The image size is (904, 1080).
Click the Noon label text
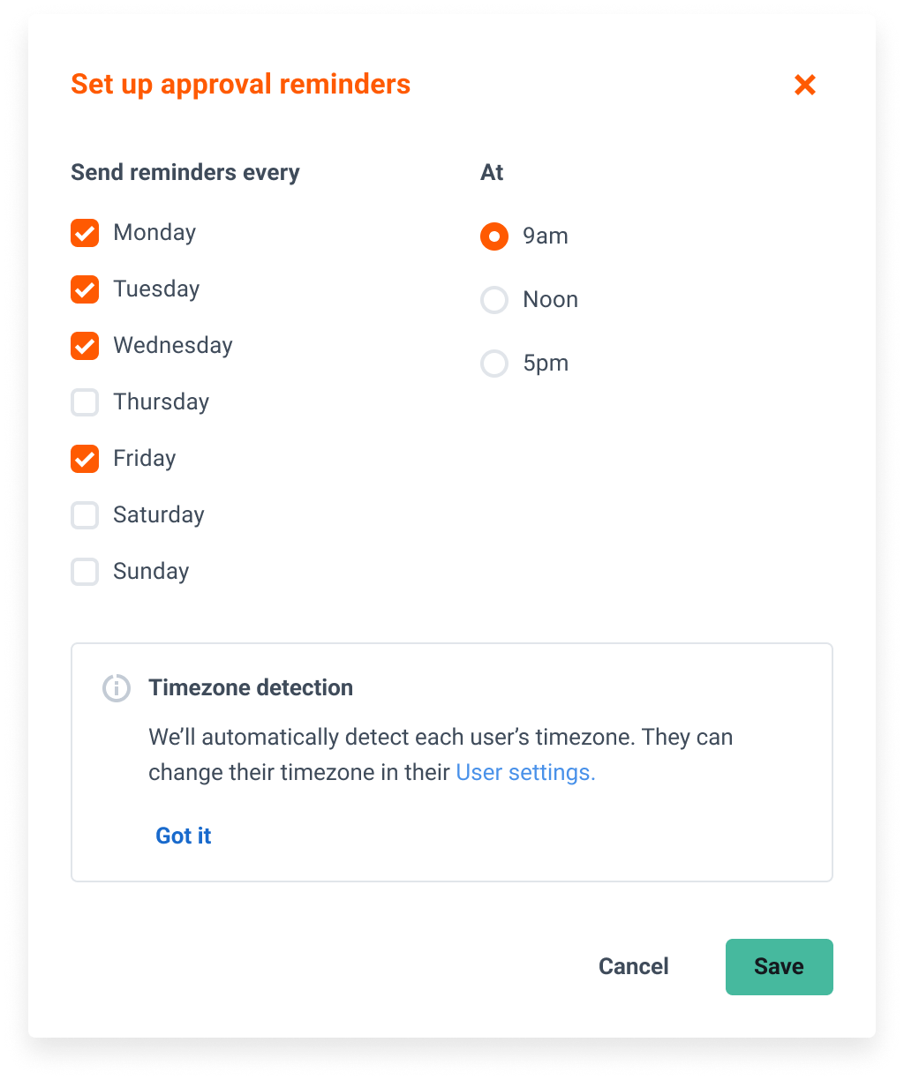pyautogui.click(x=551, y=300)
